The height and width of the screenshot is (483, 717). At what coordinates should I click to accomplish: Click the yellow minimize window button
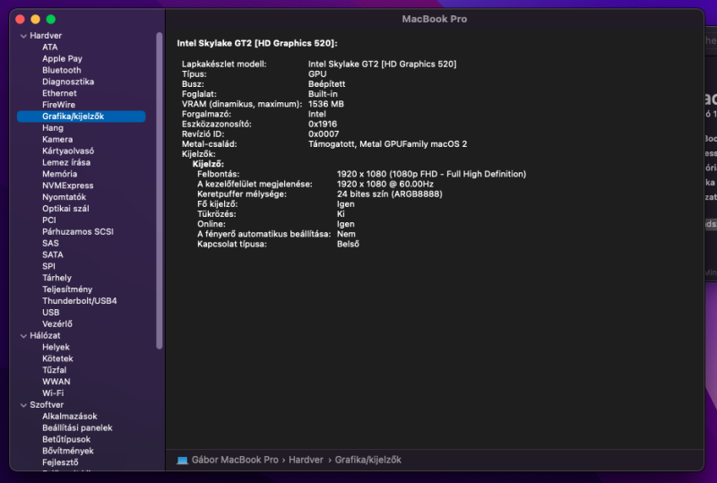coord(35,19)
